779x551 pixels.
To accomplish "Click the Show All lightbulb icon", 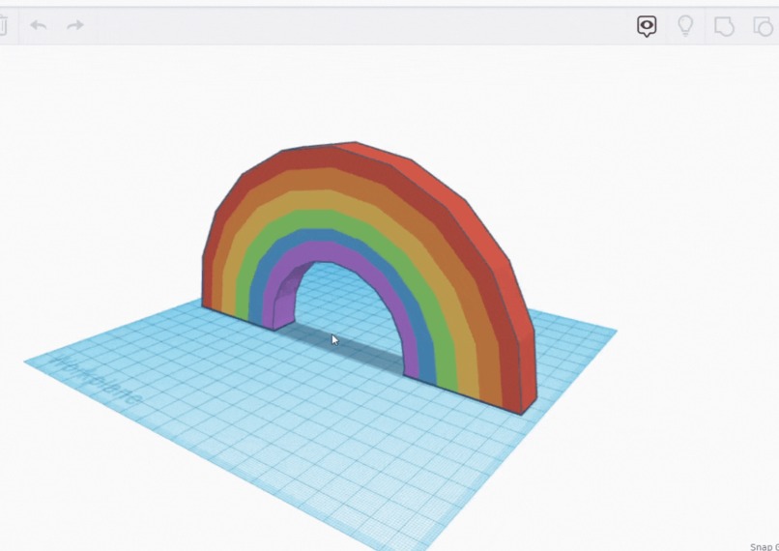I will click(685, 25).
